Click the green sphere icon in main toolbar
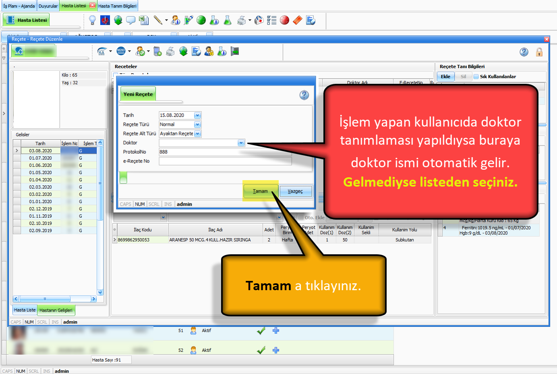 tap(201, 20)
